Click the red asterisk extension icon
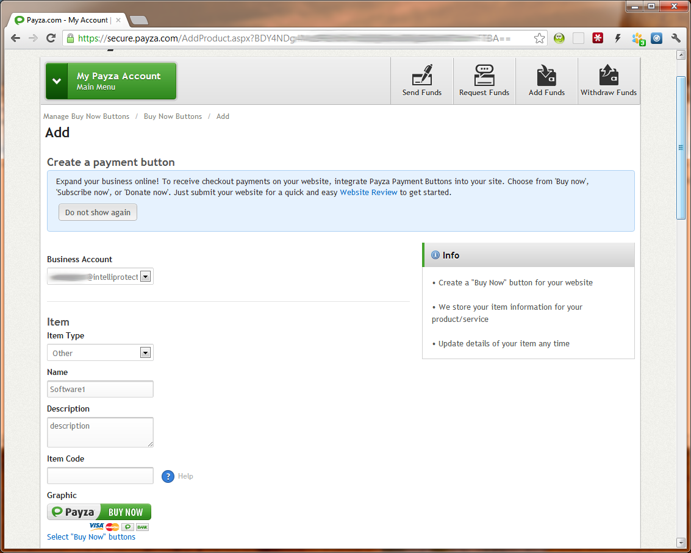Viewport: 691px width, 553px height. pos(598,38)
